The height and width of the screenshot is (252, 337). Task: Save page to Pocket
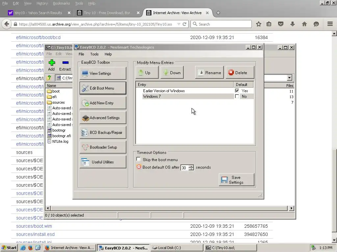(281, 24)
